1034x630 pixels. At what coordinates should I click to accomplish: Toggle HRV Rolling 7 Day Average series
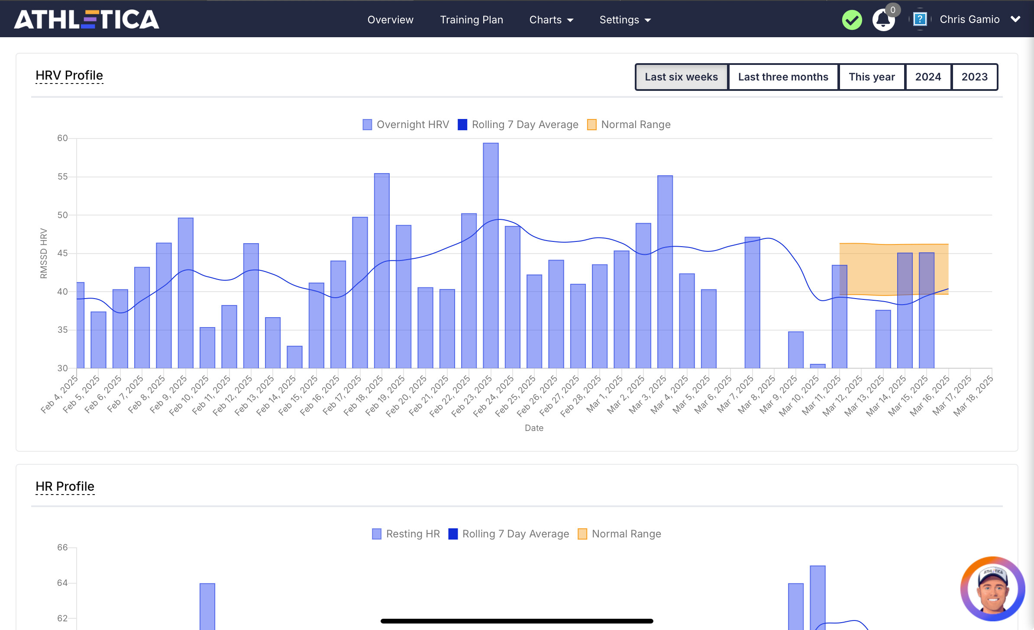pos(518,125)
